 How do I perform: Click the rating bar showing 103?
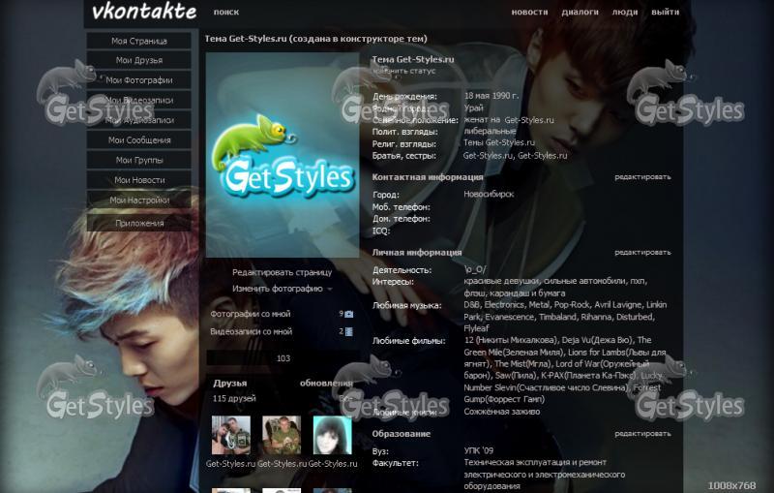(283, 358)
